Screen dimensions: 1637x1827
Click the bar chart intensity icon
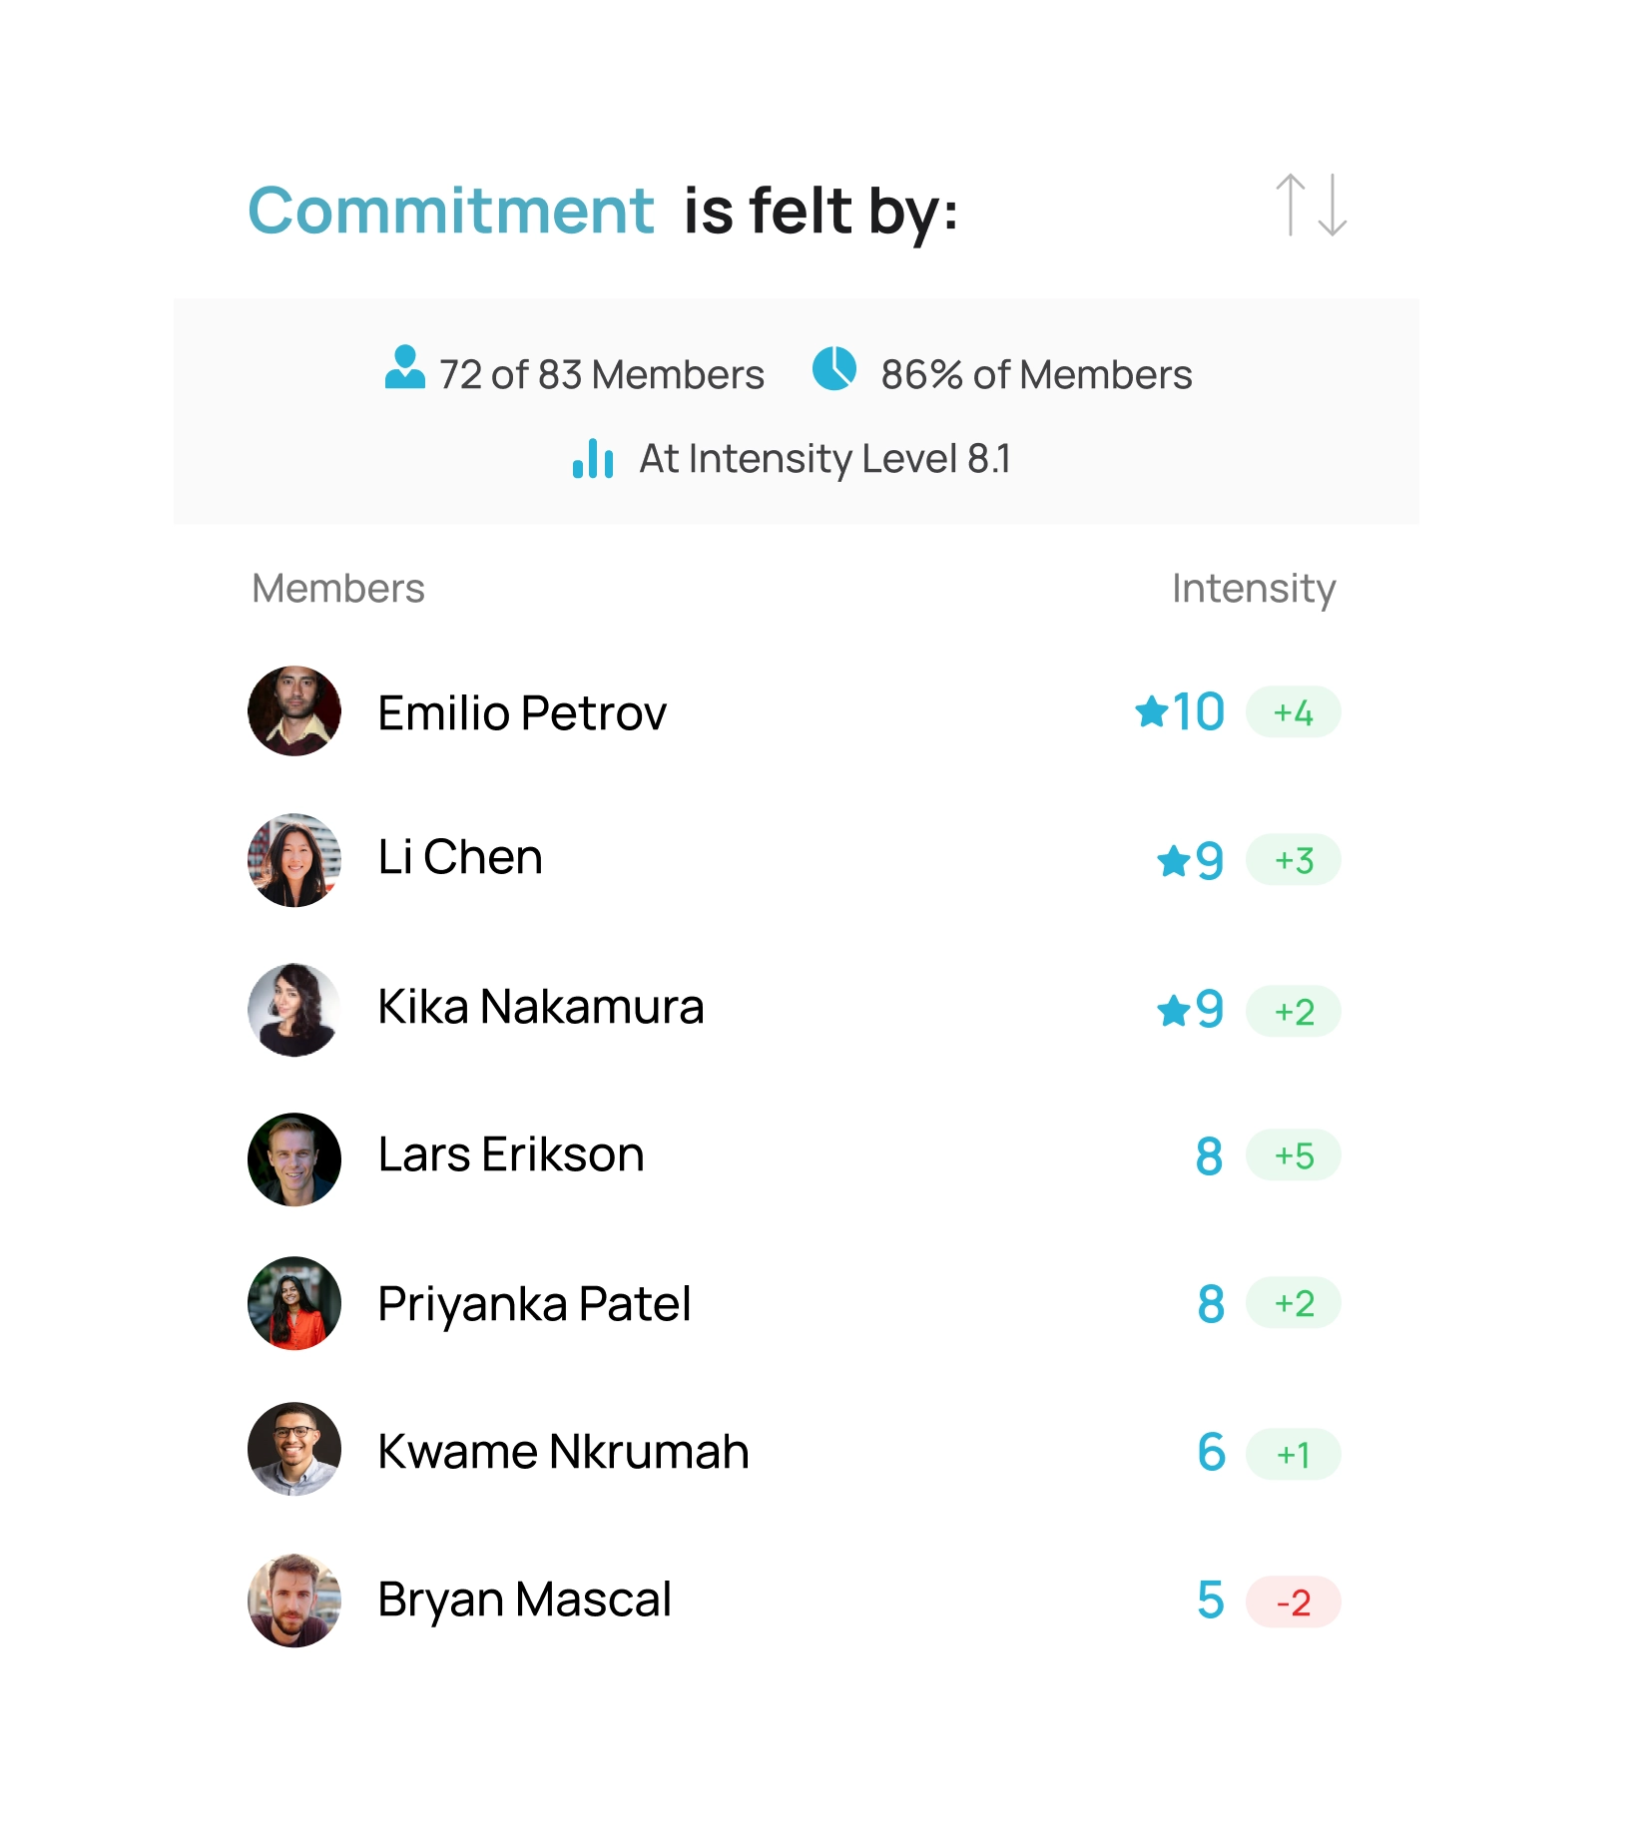point(593,459)
